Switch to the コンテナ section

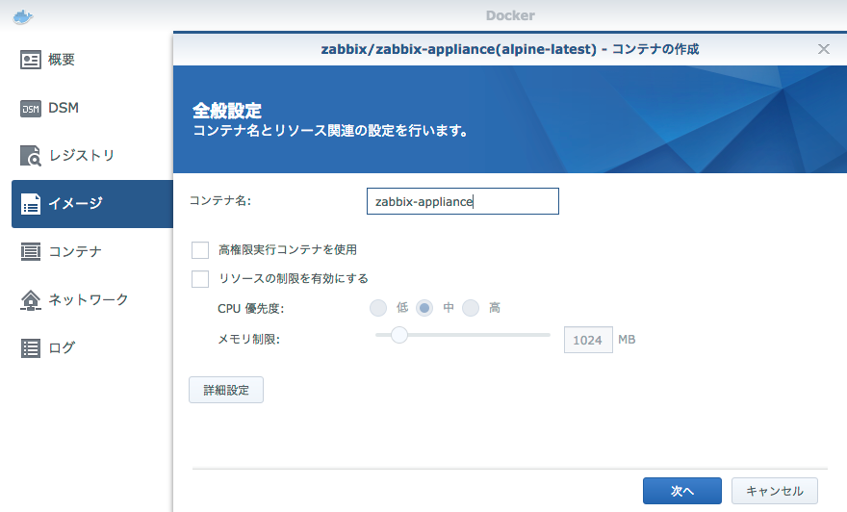click(75, 252)
